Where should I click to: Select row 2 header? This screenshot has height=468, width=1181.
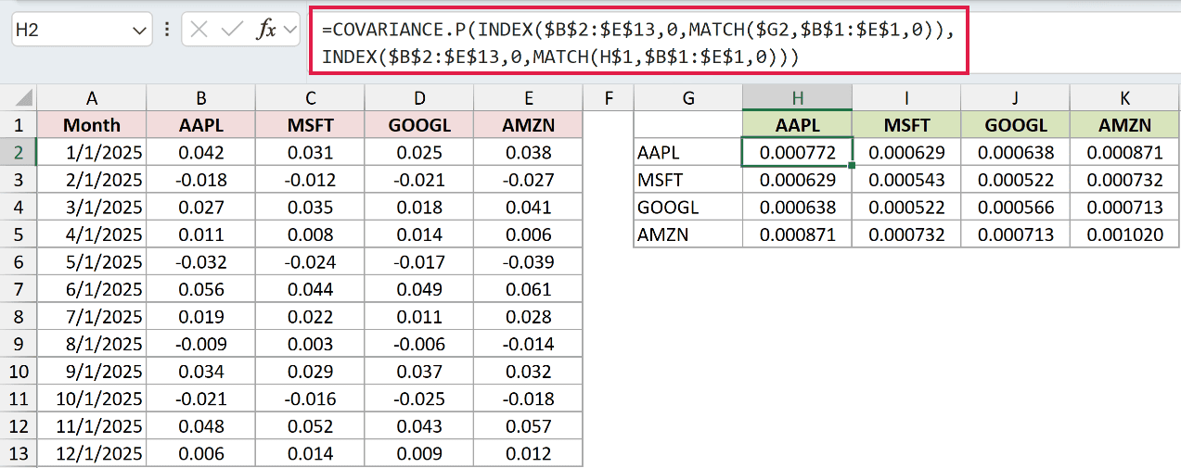pos(19,153)
